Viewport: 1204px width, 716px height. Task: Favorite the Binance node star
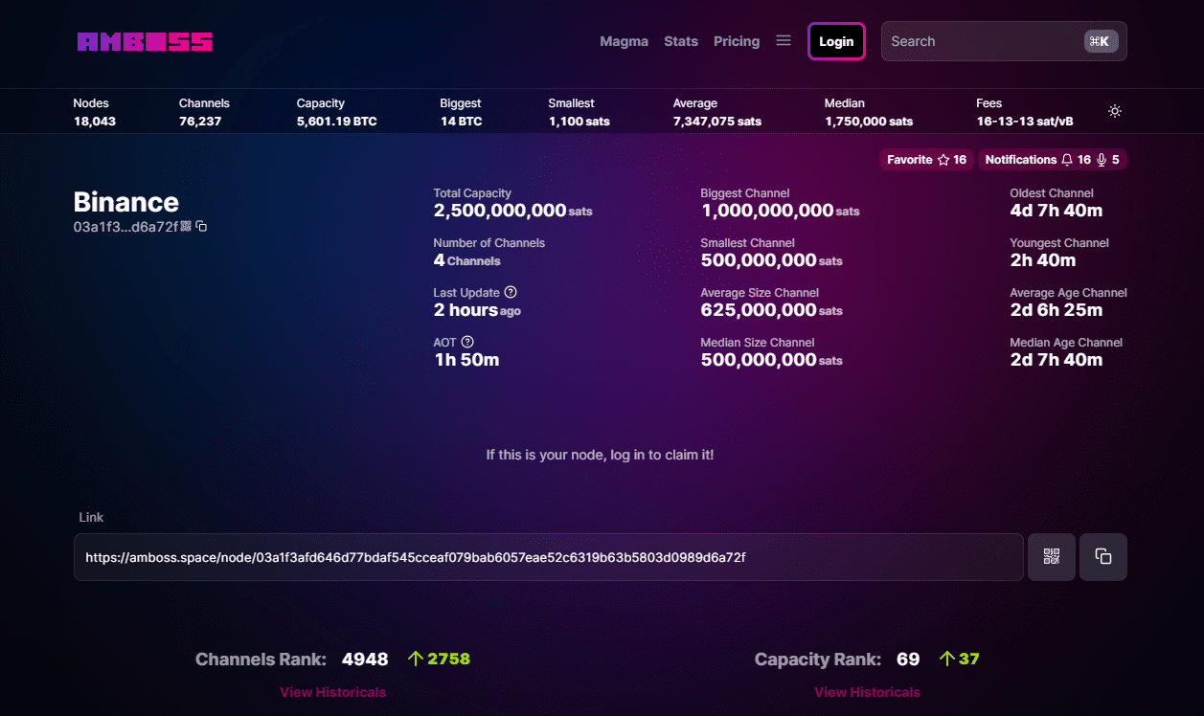pos(943,159)
